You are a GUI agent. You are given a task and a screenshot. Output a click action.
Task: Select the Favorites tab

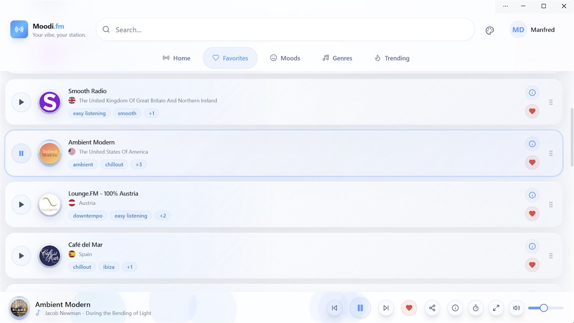(x=230, y=58)
